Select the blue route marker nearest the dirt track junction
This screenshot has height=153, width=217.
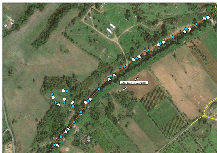point(124,66)
